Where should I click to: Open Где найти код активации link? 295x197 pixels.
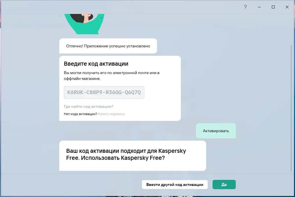tap(89, 107)
